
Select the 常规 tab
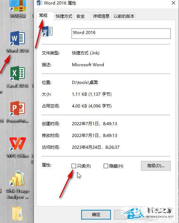pos(44,16)
